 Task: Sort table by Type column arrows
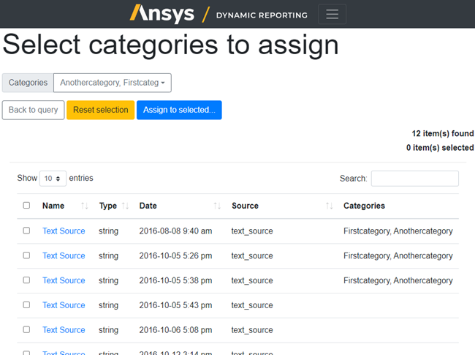(125, 206)
